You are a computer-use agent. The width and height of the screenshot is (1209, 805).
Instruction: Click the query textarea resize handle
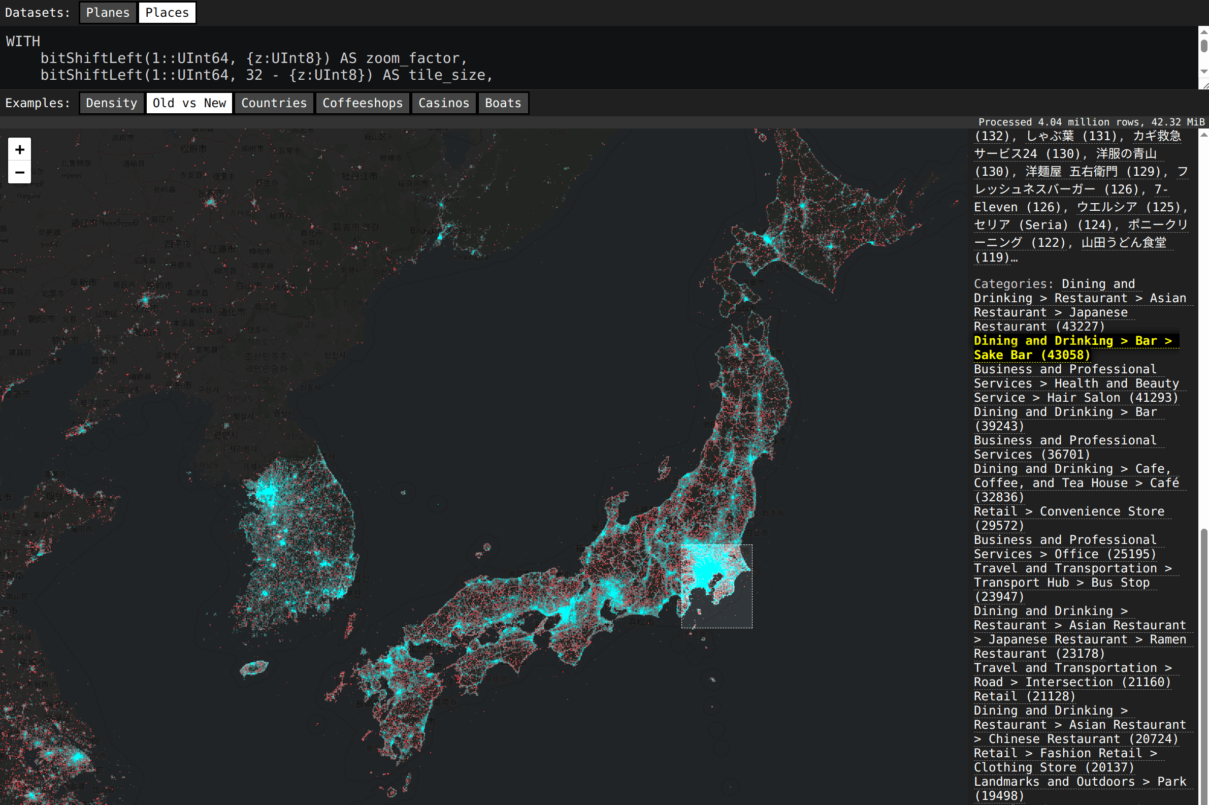click(1204, 86)
